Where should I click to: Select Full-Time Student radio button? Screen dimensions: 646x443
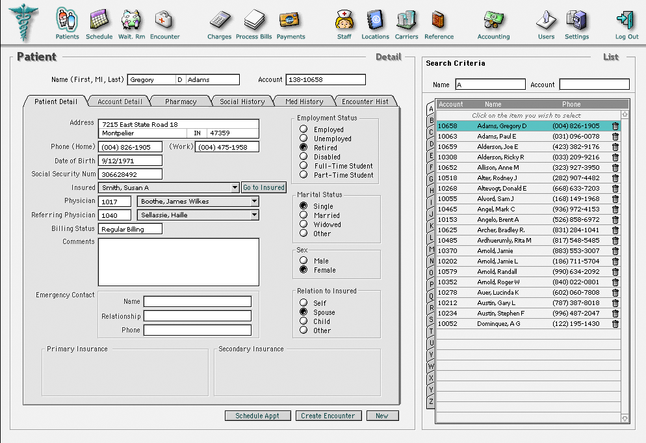pyautogui.click(x=304, y=165)
